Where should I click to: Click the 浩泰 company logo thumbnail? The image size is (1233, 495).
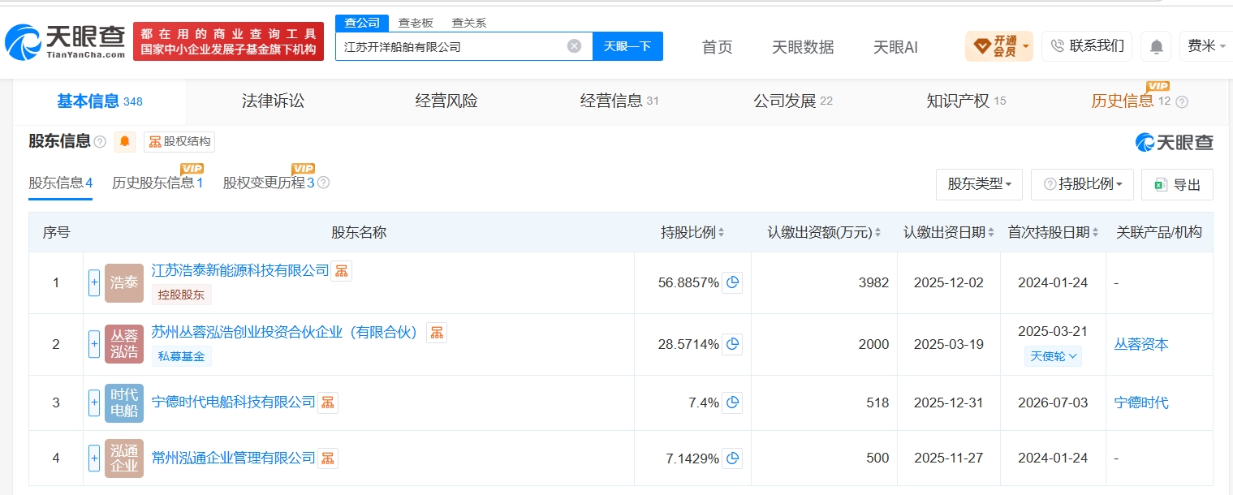coord(124,283)
